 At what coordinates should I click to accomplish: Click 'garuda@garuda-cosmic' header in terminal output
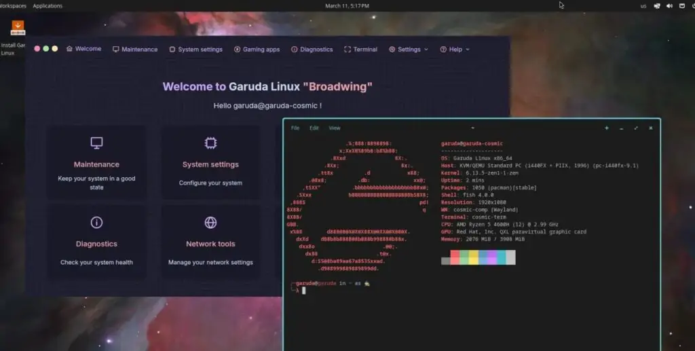click(472, 144)
